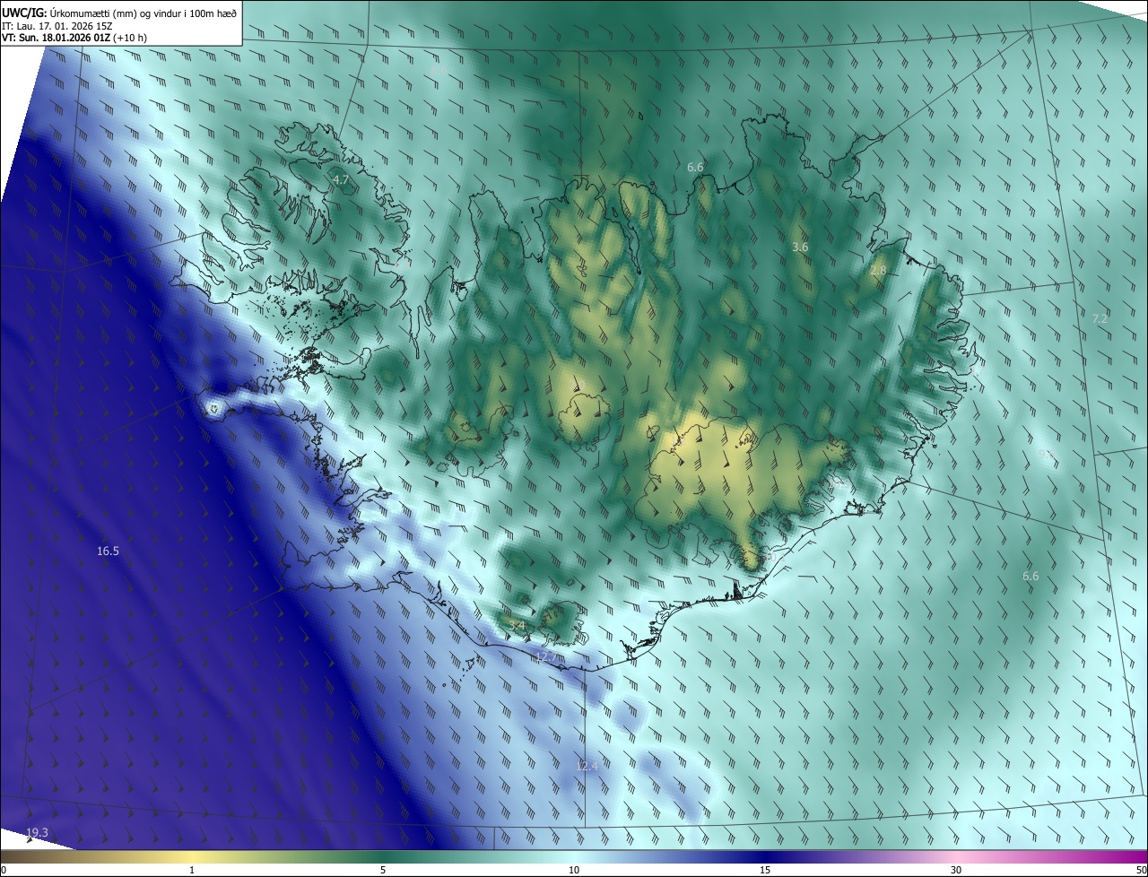This screenshot has width=1148, height=877.
Task: Click the 0 tick on the colour scale
Action: pos(4,870)
